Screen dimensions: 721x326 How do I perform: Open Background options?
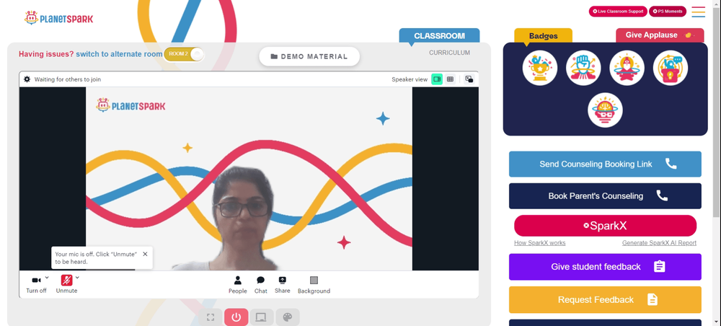(314, 285)
